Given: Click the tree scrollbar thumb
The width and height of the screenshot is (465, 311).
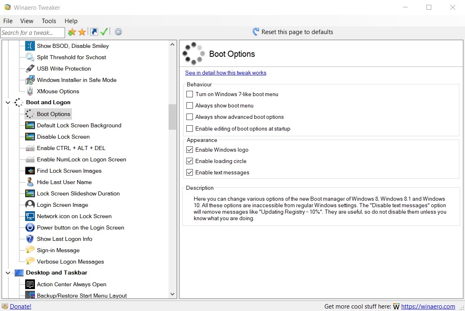Looking at the screenshot, I should pyautogui.click(x=172, y=117).
